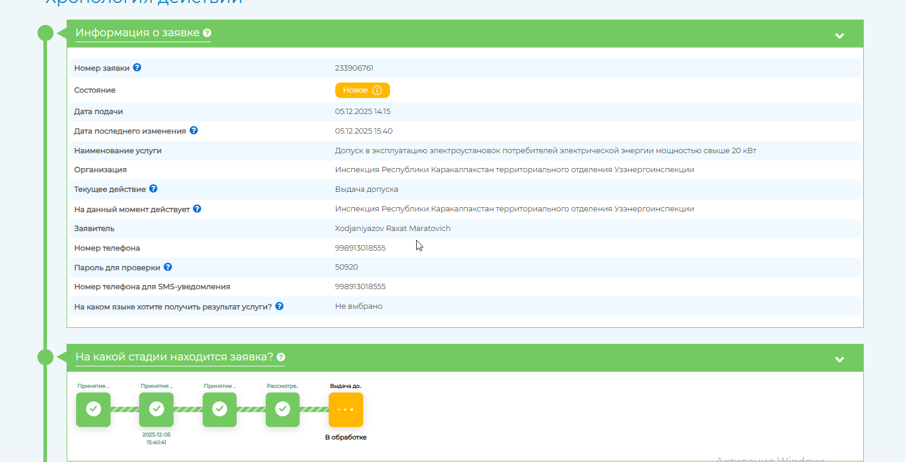Select the timestamp "2025-12-05 15:40:41" under the stage
The image size is (906, 462).
(156, 438)
